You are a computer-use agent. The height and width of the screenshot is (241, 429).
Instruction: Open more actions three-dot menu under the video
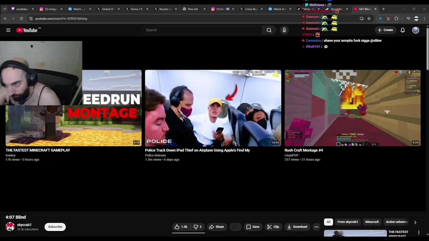[316, 227]
